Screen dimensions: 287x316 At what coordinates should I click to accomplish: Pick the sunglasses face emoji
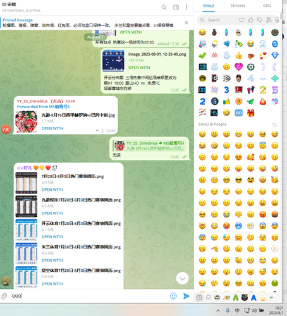(x=238, y=180)
